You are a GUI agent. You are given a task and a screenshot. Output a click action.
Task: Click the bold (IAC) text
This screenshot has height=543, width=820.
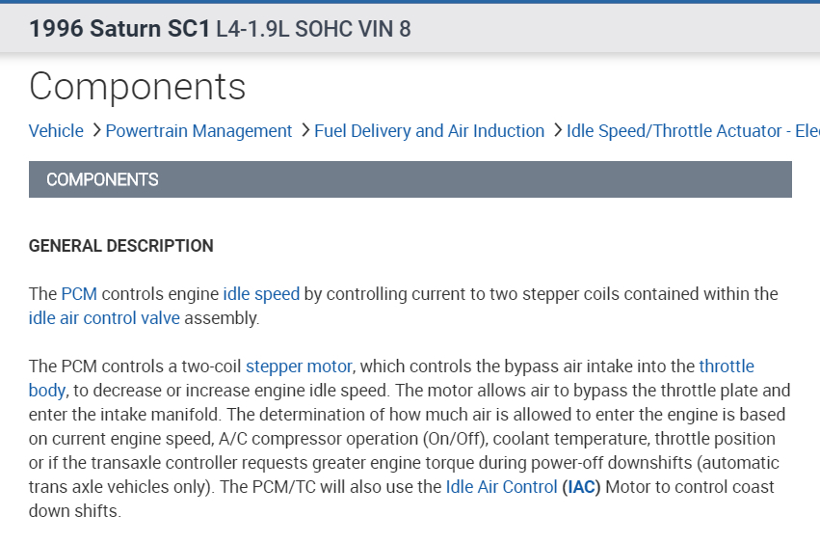click(581, 487)
